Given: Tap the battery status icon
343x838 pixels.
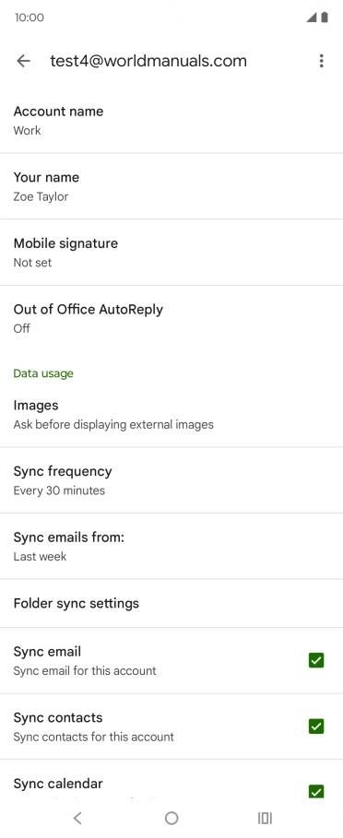Looking at the screenshot, I should pyautogui.click(x=325, y=18).
